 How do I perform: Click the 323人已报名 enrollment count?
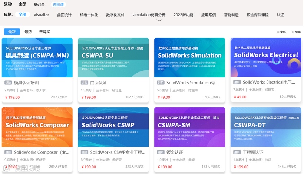click(135, 167)
